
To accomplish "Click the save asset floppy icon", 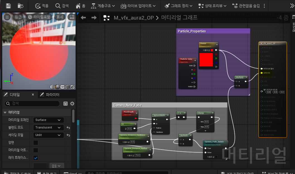I will point(8,6).
